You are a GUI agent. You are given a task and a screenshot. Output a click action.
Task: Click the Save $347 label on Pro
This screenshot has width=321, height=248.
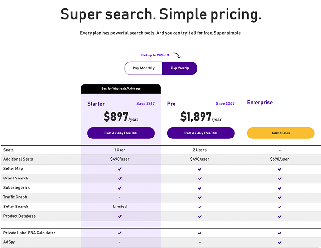(x=225, y=104)
